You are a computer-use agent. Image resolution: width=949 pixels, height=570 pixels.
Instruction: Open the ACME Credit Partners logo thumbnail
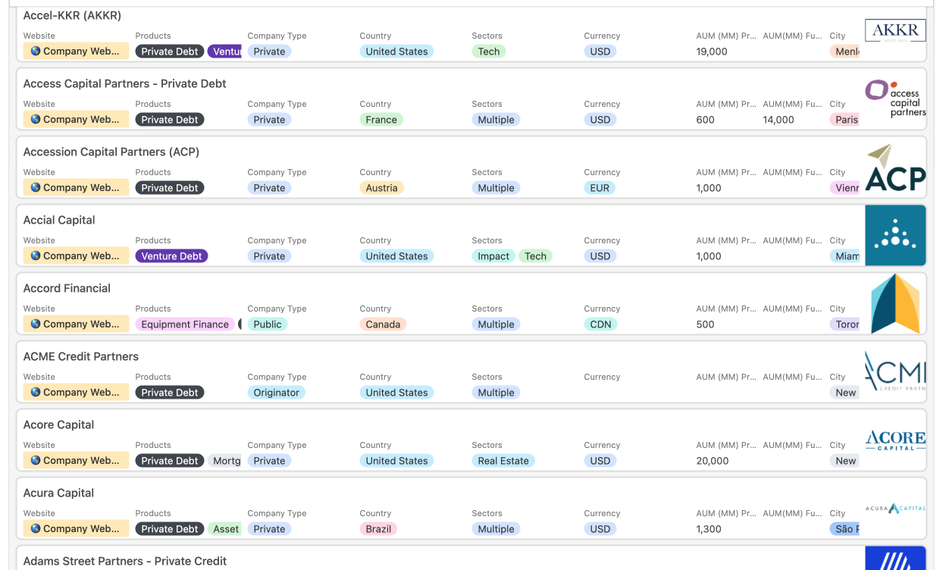tap(895, 372)
